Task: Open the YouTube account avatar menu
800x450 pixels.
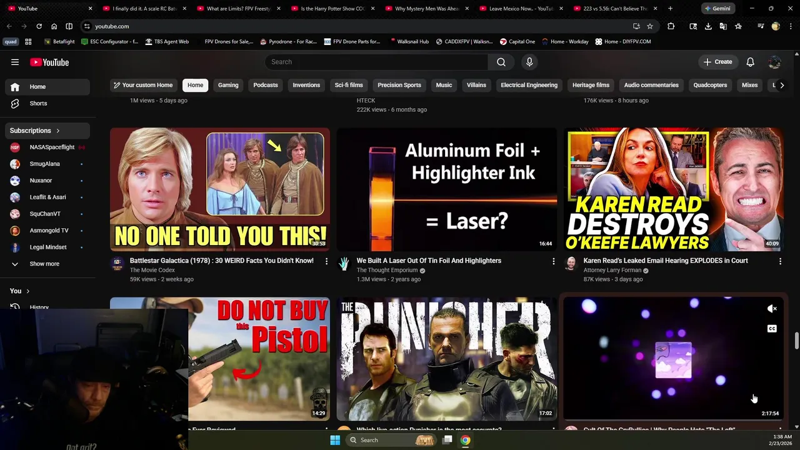Action: coord(774,62)
